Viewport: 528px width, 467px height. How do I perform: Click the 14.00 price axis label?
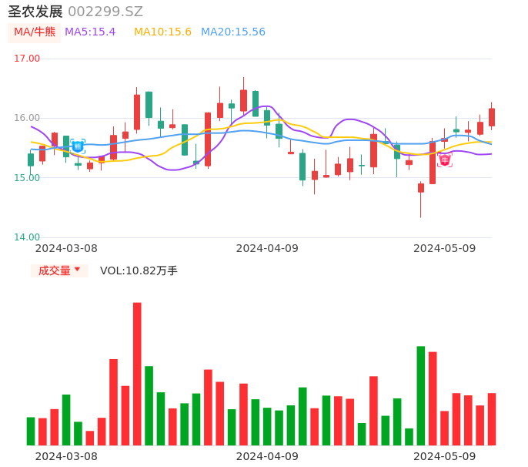(28, 237)
